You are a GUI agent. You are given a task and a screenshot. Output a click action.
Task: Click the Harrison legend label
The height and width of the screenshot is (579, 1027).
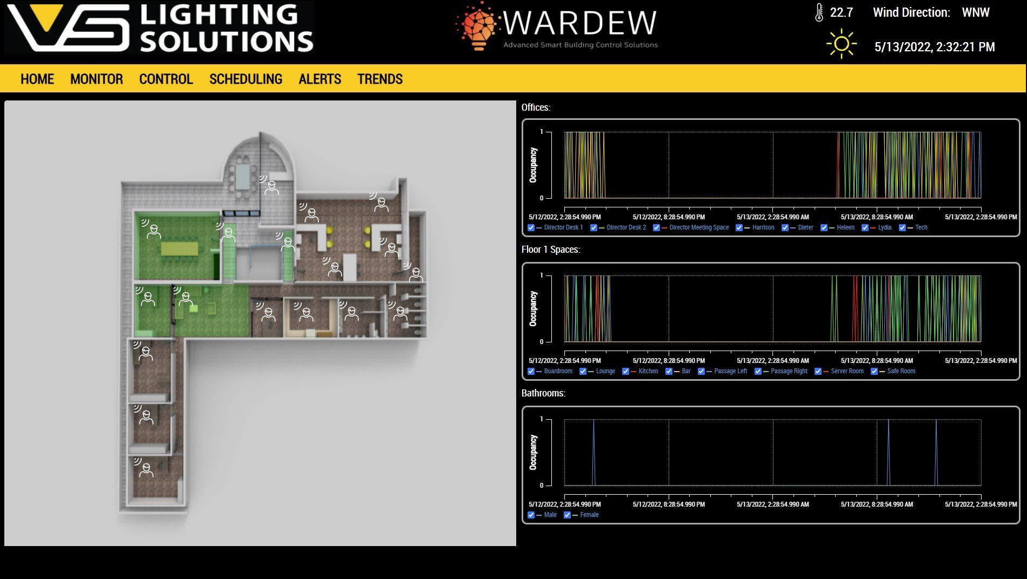763,228
